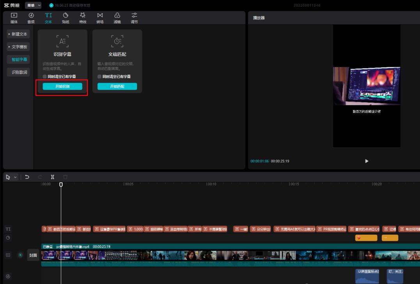Click the audio track icon
420x284 pixels.
tap(8, 276)
